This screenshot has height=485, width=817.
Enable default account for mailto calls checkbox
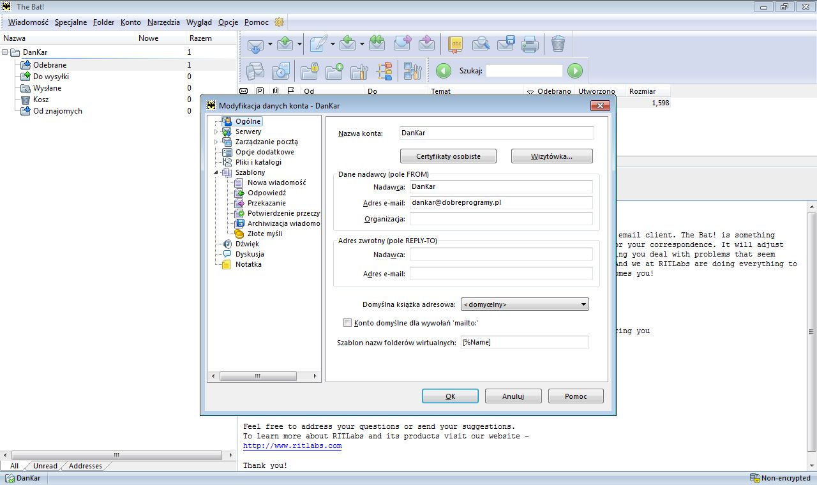pyautogui.click(x=348, y=323)
